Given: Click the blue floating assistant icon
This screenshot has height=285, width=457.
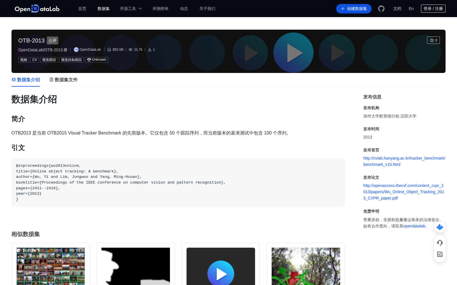Looking at the screenshot, I should pos(440,227).
